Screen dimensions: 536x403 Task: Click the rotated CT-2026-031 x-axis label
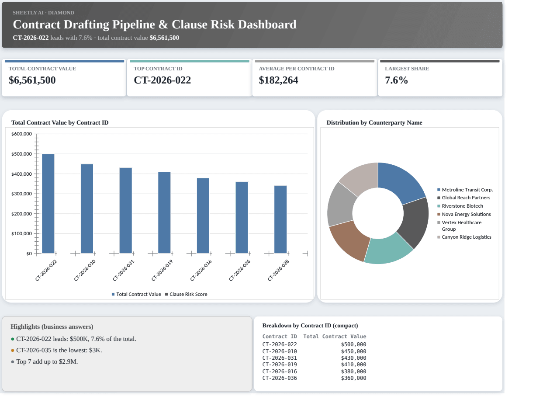tap(124, 270)
